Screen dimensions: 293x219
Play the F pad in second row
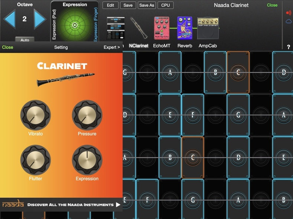pos(193,115)
